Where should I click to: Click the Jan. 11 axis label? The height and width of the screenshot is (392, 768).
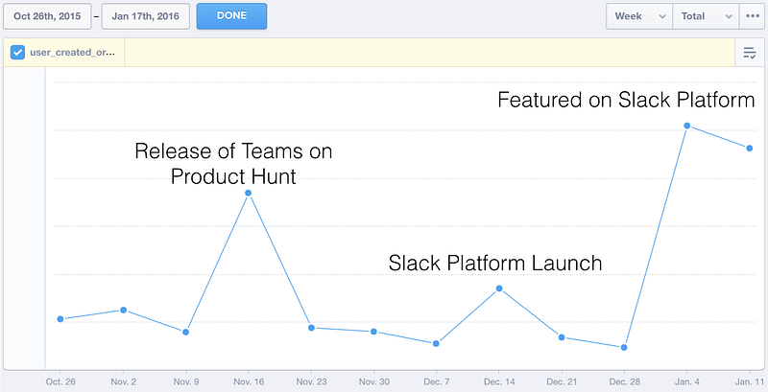(x=750, y=381)
